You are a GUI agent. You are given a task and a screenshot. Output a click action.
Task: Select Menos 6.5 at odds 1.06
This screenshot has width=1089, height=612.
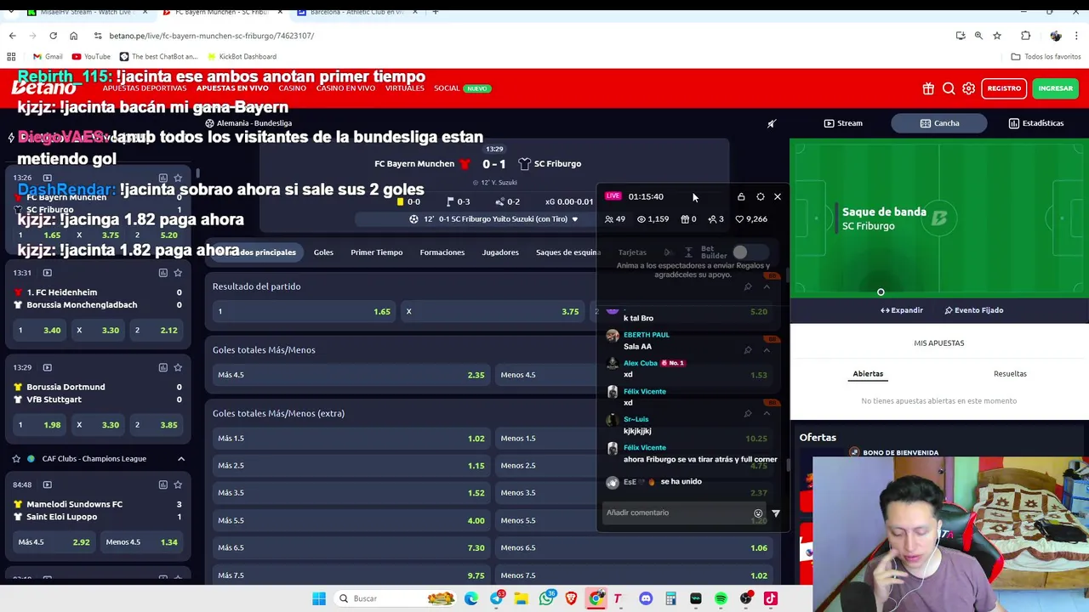[633, 548]
